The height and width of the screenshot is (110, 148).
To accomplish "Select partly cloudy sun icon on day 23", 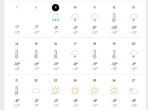I will click(x=56, y=91).
